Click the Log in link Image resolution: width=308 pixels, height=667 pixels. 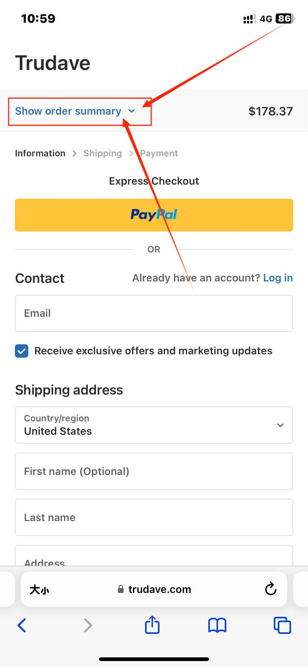click(278, 278)
